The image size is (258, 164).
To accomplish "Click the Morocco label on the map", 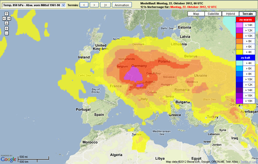I will click(90, 142).
